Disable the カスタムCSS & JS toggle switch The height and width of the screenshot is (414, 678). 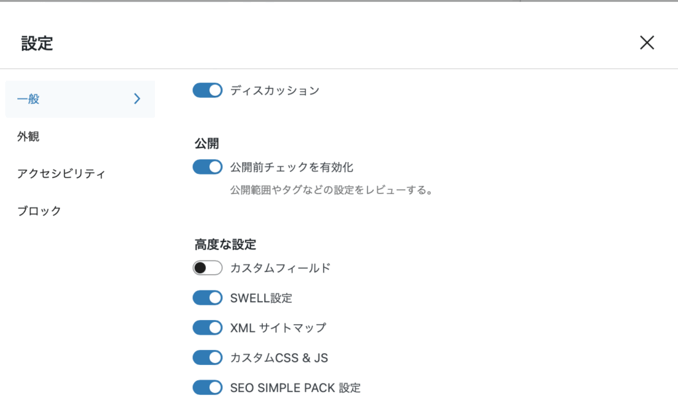pyautogui.click(x=207, y=358)
